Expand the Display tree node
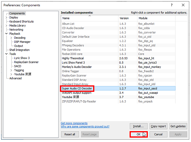Viewport: 191px width, 142px height. click(6, 18)
